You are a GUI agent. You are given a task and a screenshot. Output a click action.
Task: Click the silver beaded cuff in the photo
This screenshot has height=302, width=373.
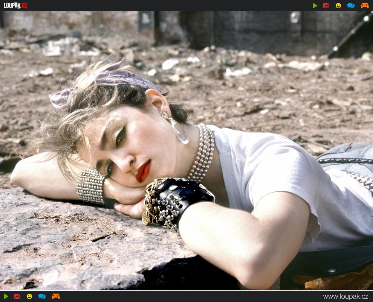coord(90,186)
